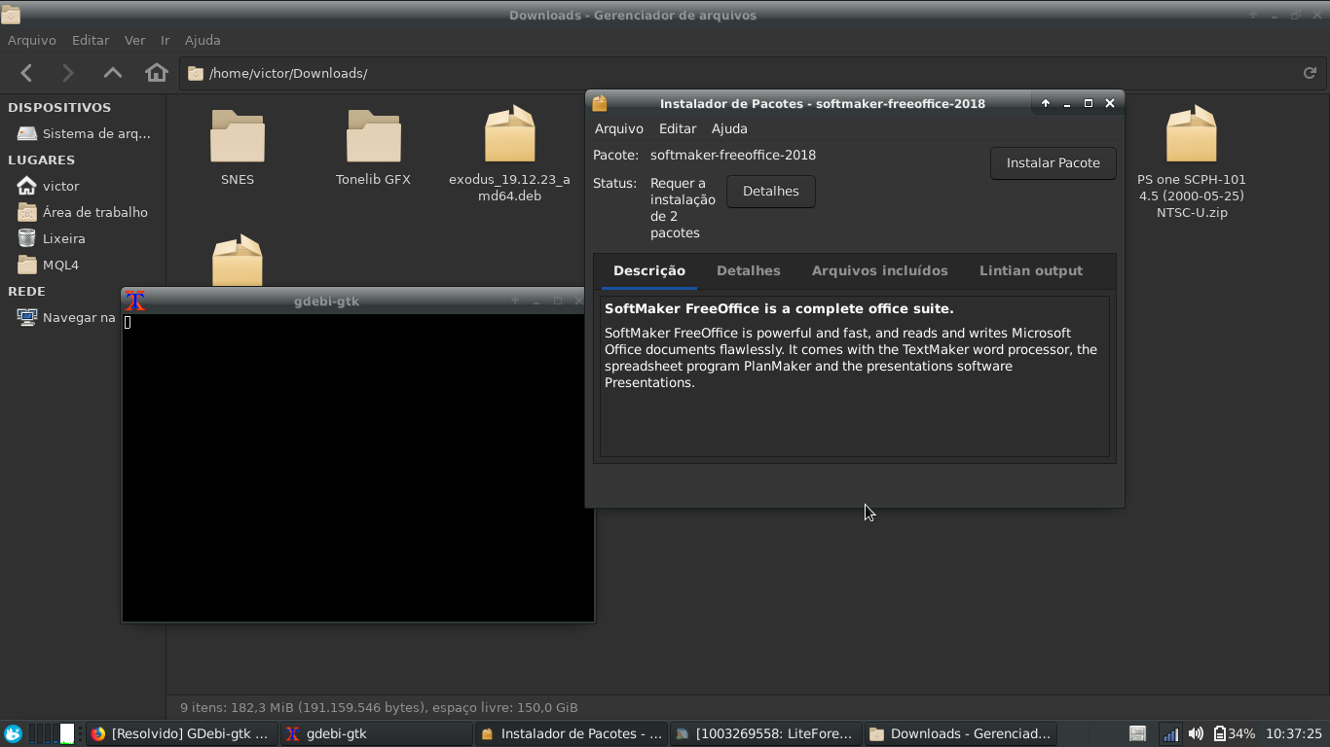Open the network signal tray icon

click(1170, 733)
